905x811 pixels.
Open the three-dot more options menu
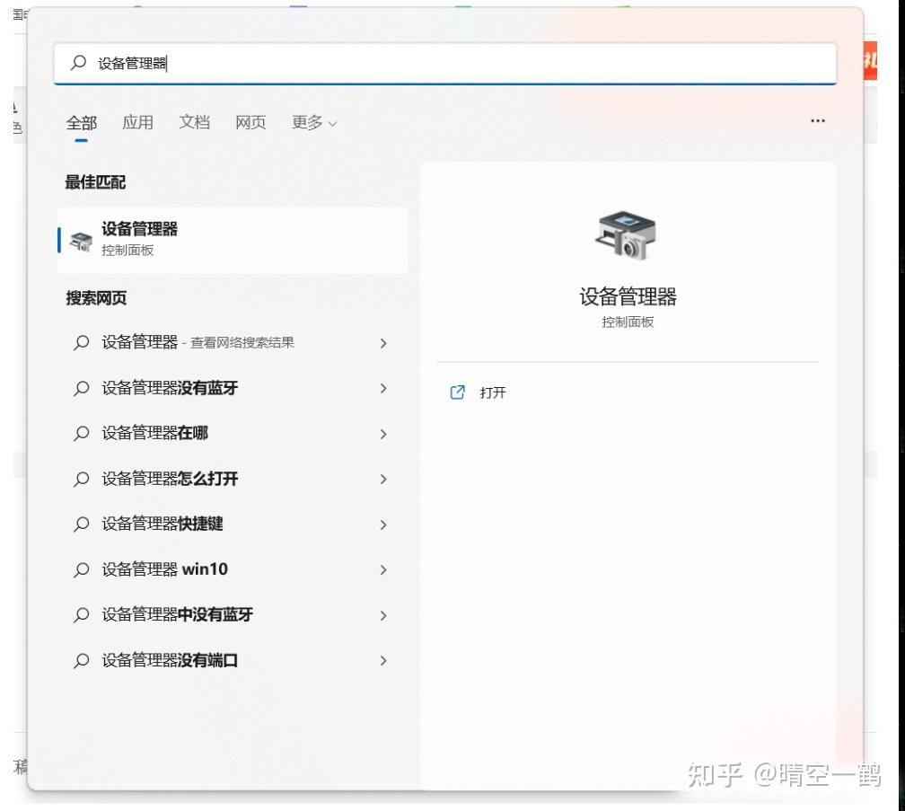pos(817,121)
